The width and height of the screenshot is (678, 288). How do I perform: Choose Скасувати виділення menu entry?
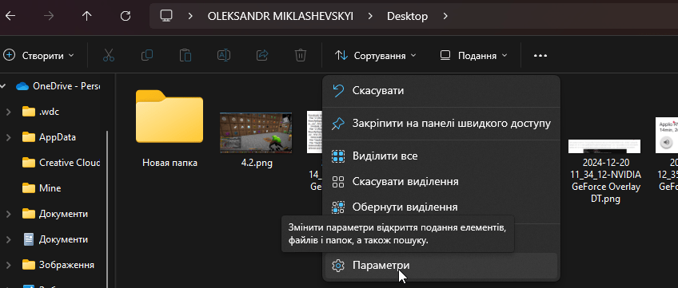click(441, 182)
